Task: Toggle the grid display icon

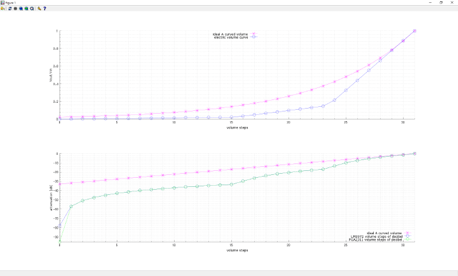Action: tap(15, 9)
